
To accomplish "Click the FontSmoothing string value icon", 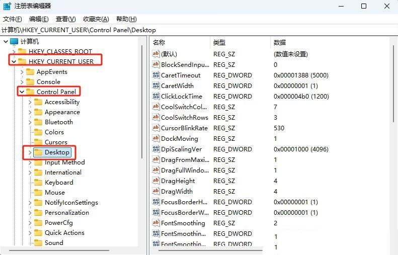I will (156, 223).
